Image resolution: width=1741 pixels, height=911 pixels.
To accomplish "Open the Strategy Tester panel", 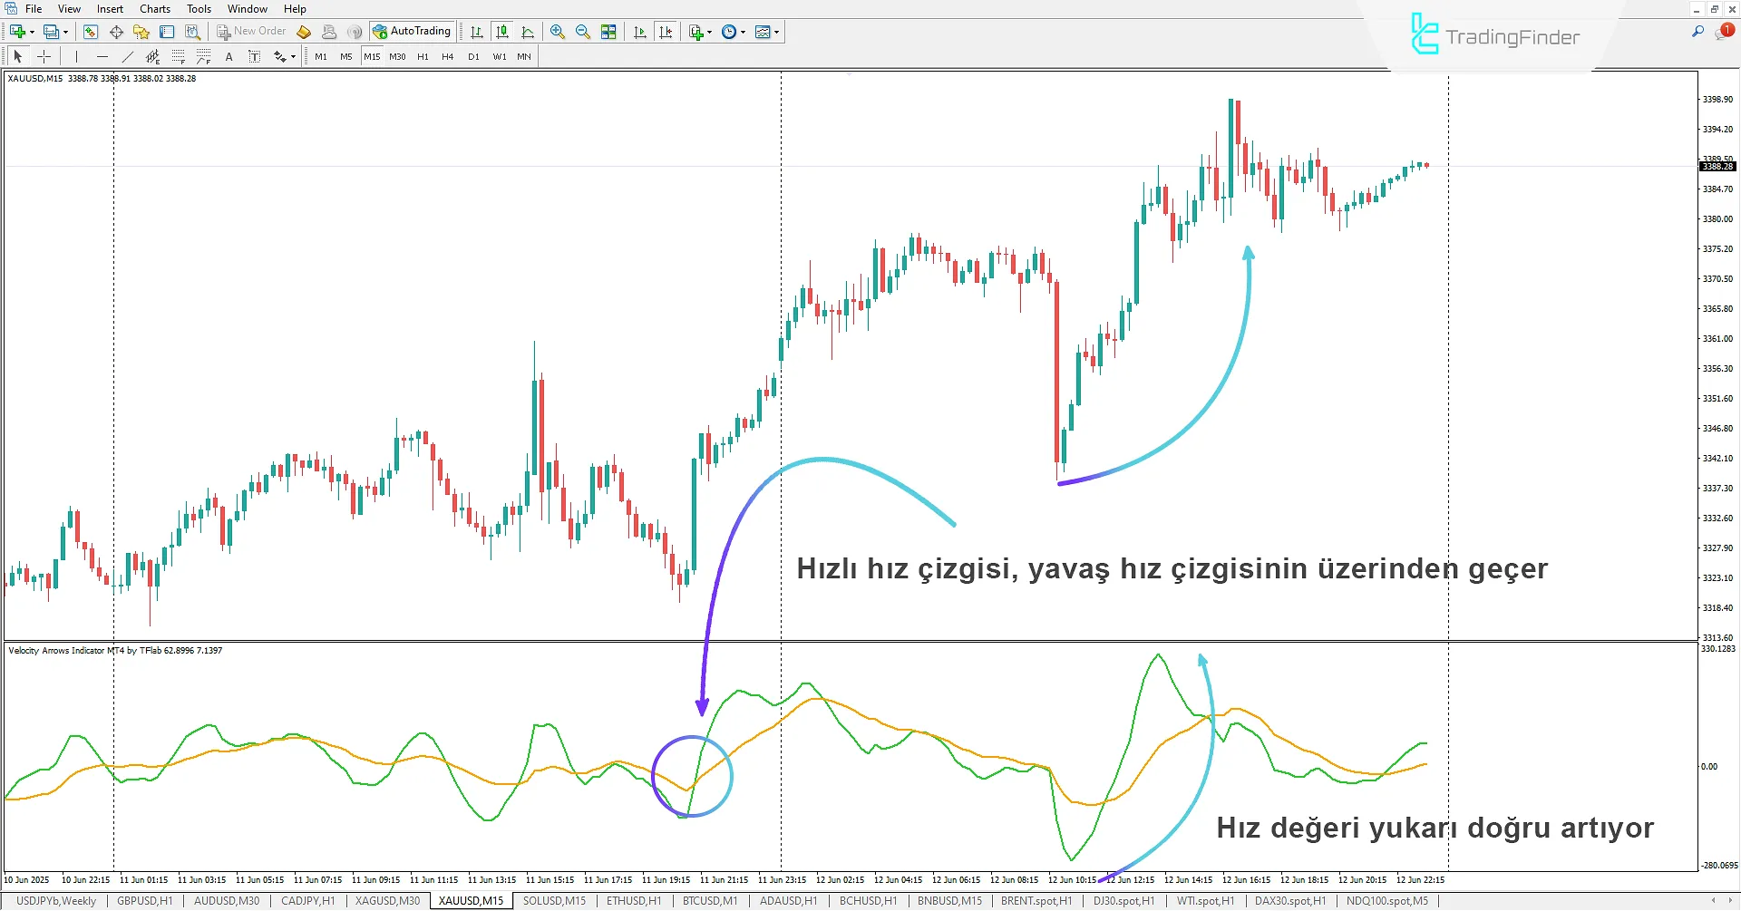I will [192, 31].
